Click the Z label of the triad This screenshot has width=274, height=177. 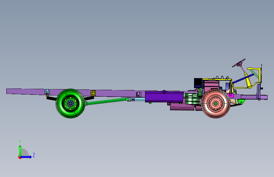tap(34, 155)
